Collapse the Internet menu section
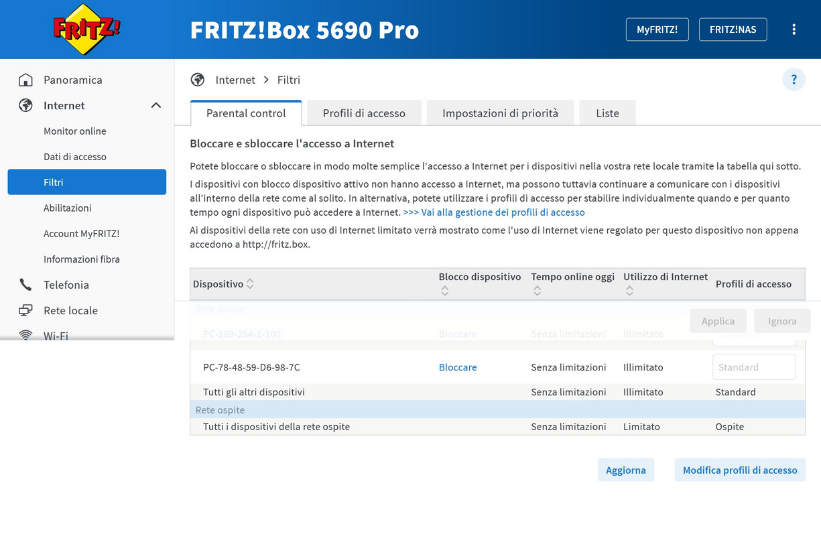The width and height of the screenshot is (821, 536). (x=155, y=106)
